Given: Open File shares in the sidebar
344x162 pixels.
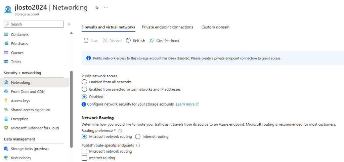Looking at the screenshot, I should coord(19,43).
